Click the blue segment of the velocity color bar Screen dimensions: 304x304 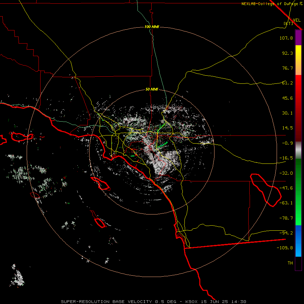pos(298,241)
